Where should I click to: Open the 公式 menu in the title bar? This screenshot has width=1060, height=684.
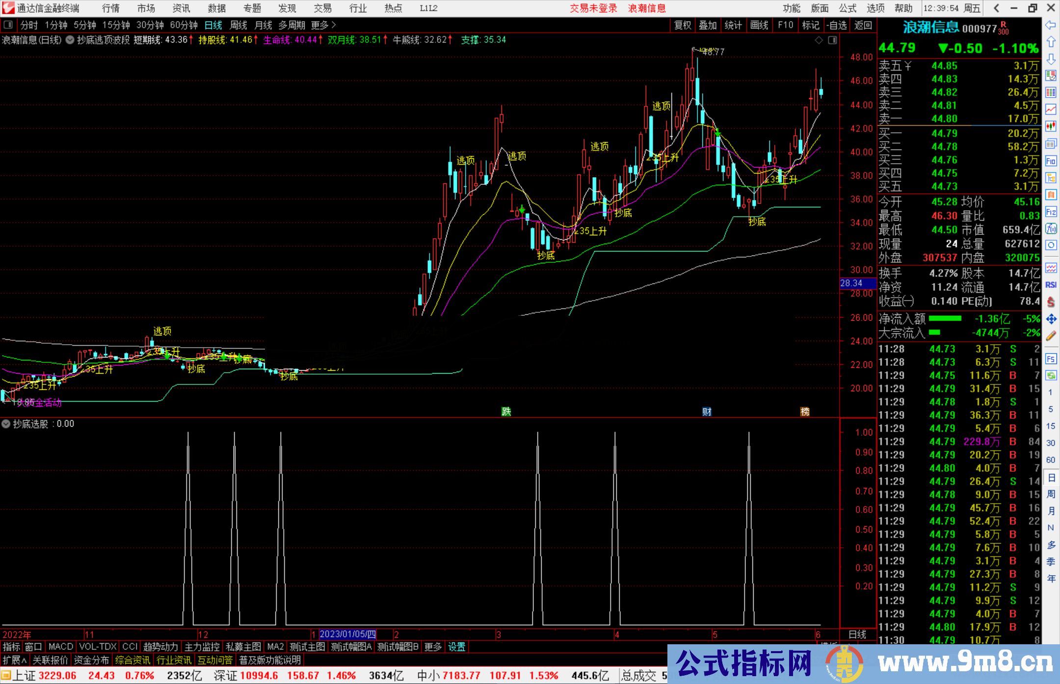[x=847, y=8]
